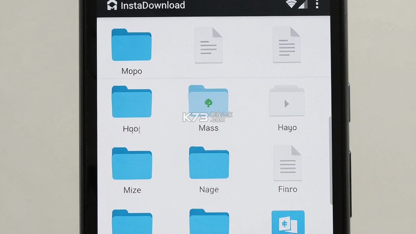Open the unlabeled document in top row middle
This screenshot has height=234, width=416.
pyautogui.click(x=208, y=45)
